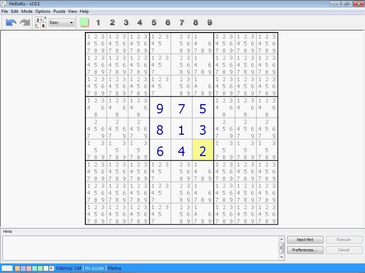Pick the green status bar coloring swatch
This screenshot has height=273, width=365.
tap(40, 268)
